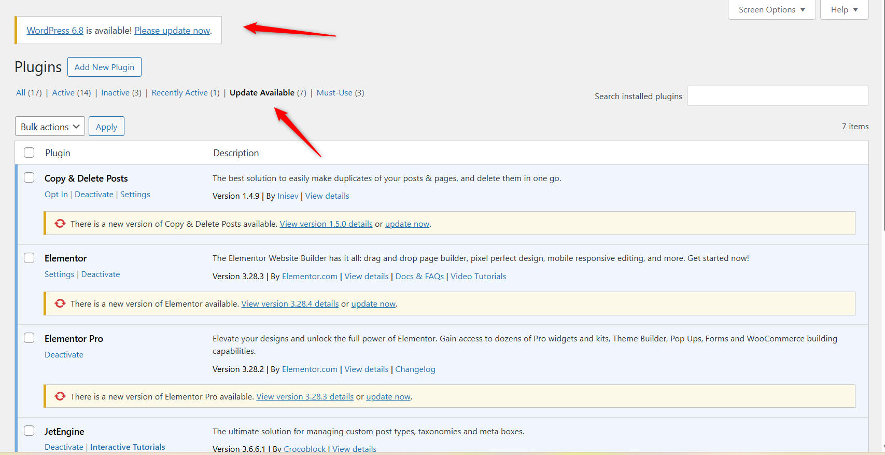The image size is (885, 455).
Task: Click the Add New Plugin button
Action: pyautogui.click(x=104, y=67)
